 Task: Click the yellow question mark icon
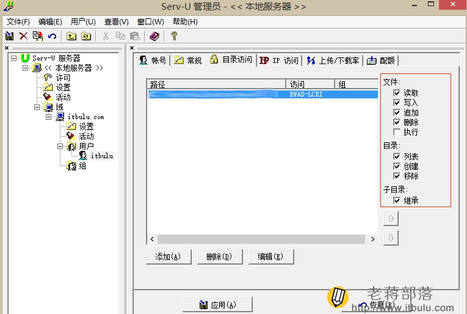point(174,36)
